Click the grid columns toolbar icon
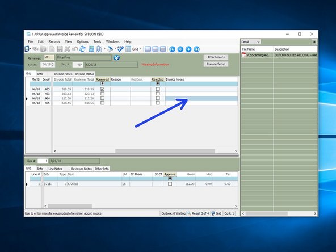The width and height of the screenshot is (336, 252). pyautogui.click(x=128, y=49)
